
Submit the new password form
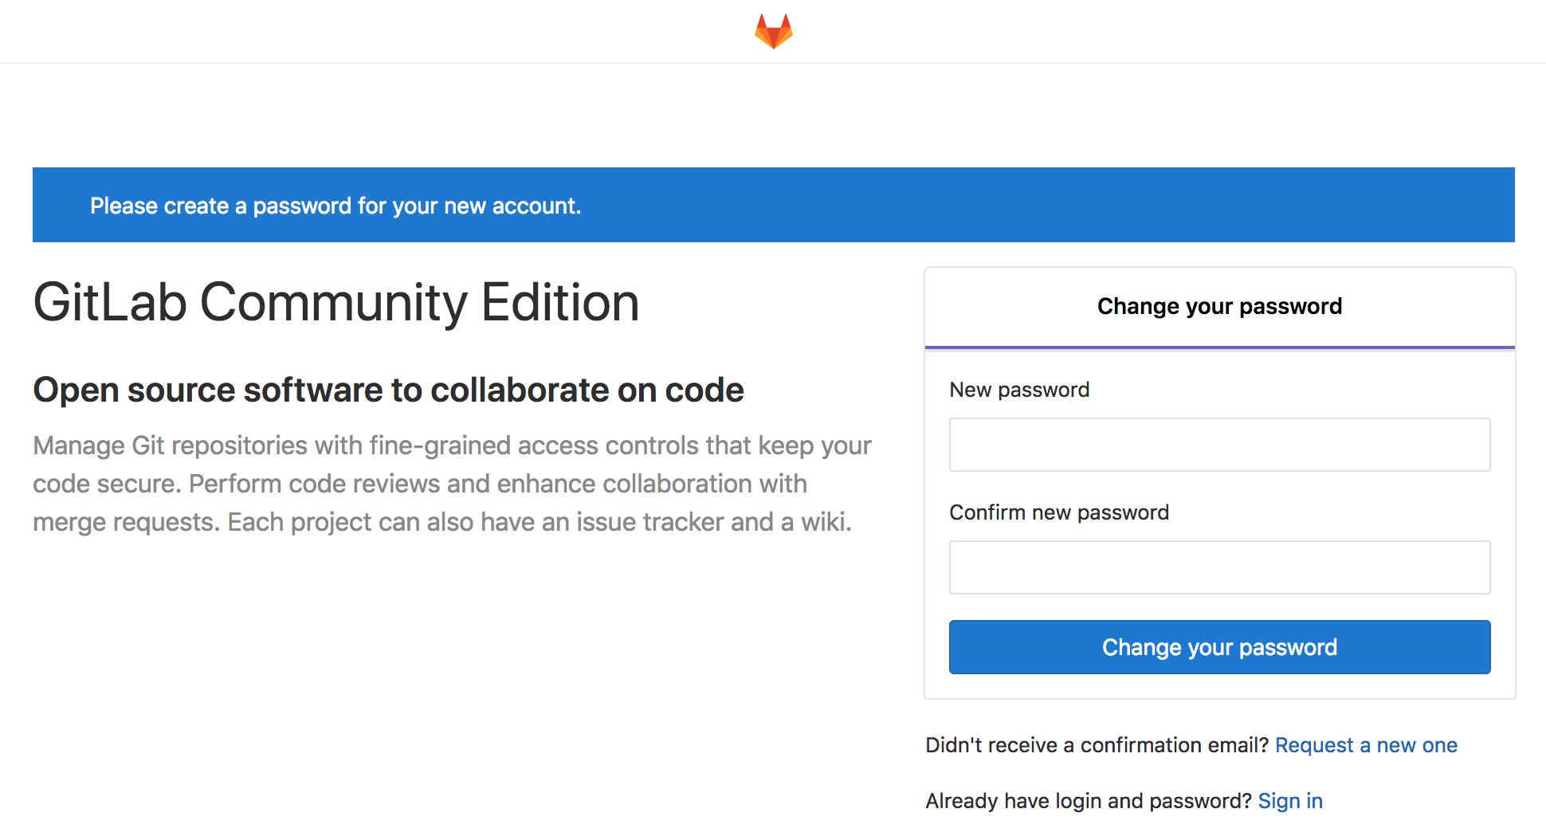[1218, 647]
